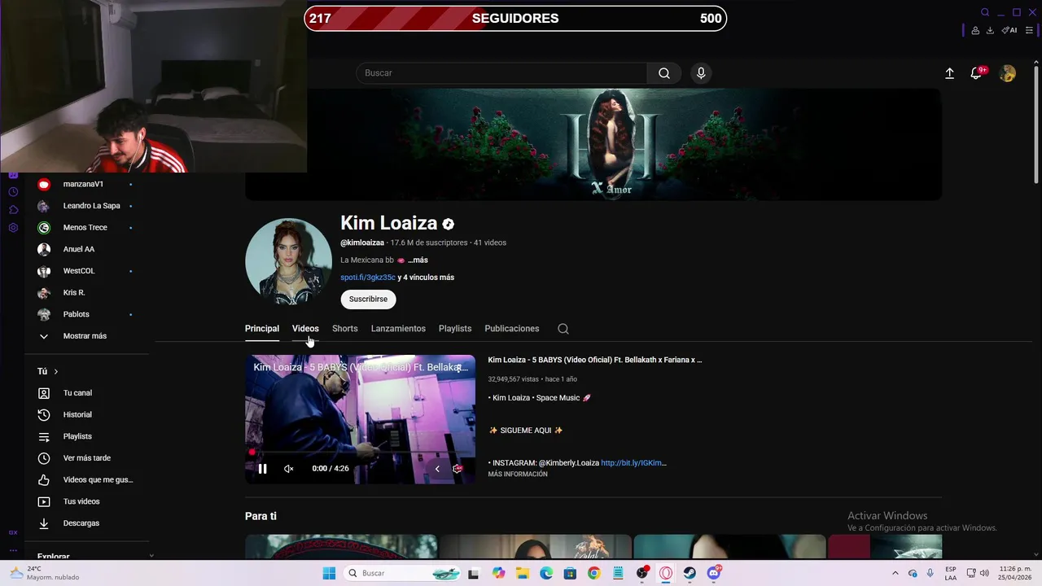Expand the video's MÁS INFORMACIÓN text
Image resolution: width=1042 pixels, height=586 pixels.
point(518,474)
